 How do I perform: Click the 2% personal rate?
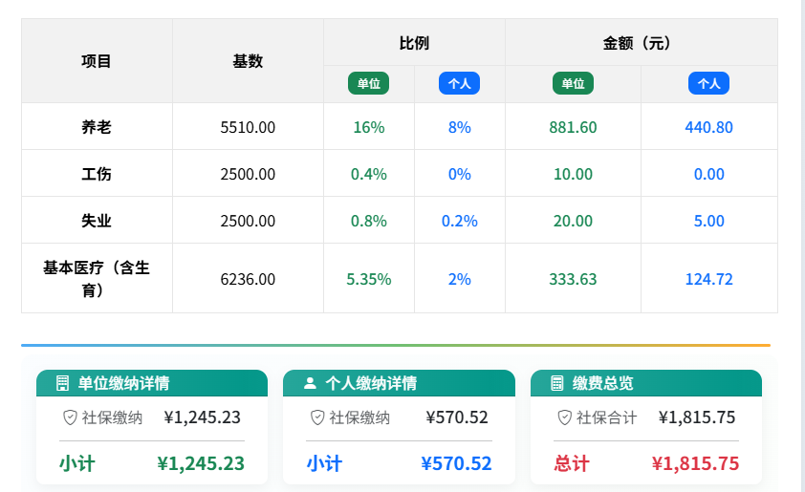tap(460, 279)
